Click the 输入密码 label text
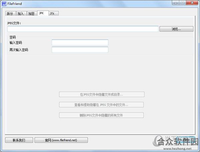Screen dimensions: 200x152 point(16,42)
